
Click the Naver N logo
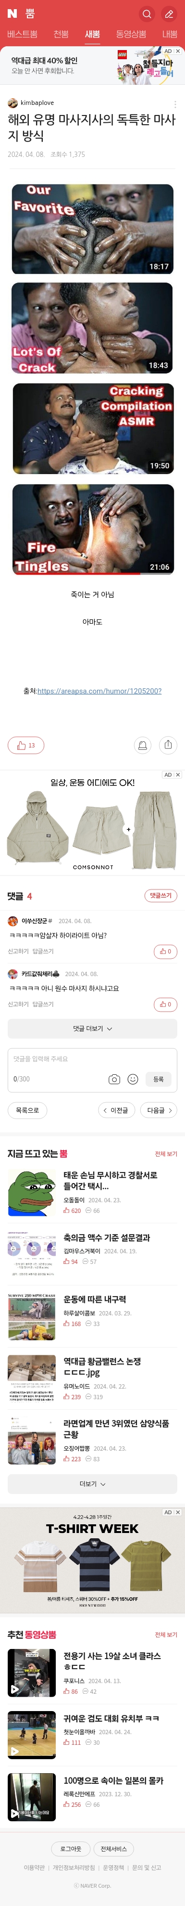(12, 13)
